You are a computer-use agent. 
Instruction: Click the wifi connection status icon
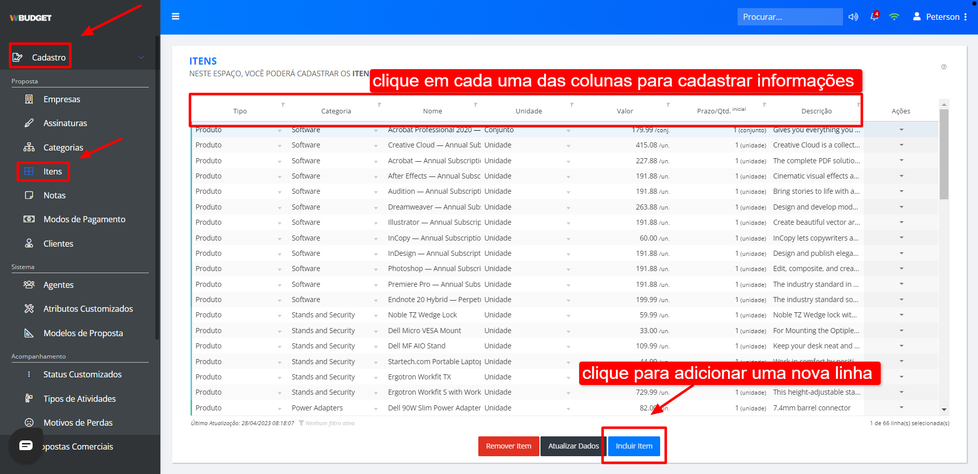894,17
